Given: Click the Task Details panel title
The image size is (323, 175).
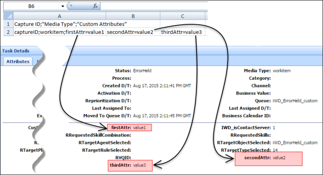Looking at the screenshot, I should tap(16, 51).
